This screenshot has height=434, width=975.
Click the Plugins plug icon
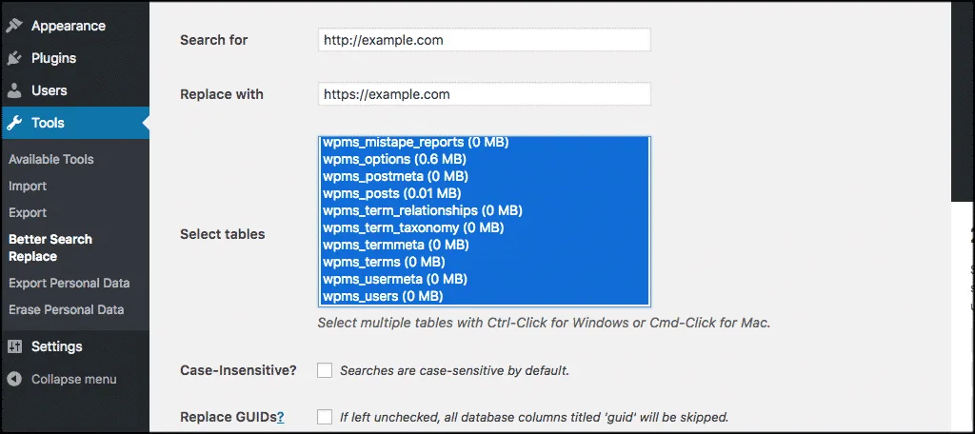(x=14, y=58)
